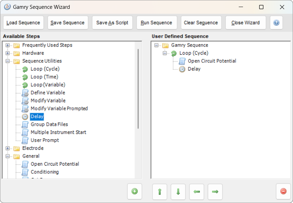Expand the Hardware folder node
This screenshot has width=293, height=203.
(x=7, y=53)
